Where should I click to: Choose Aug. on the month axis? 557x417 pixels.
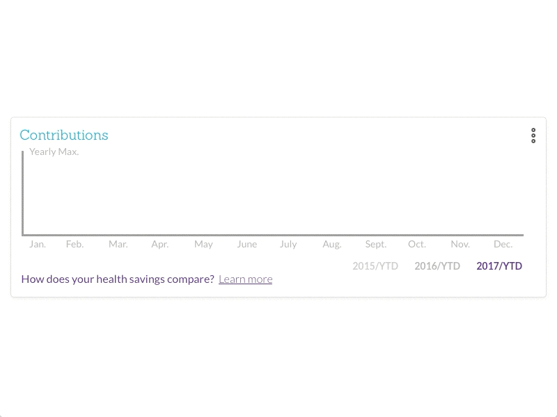point(332,244)
